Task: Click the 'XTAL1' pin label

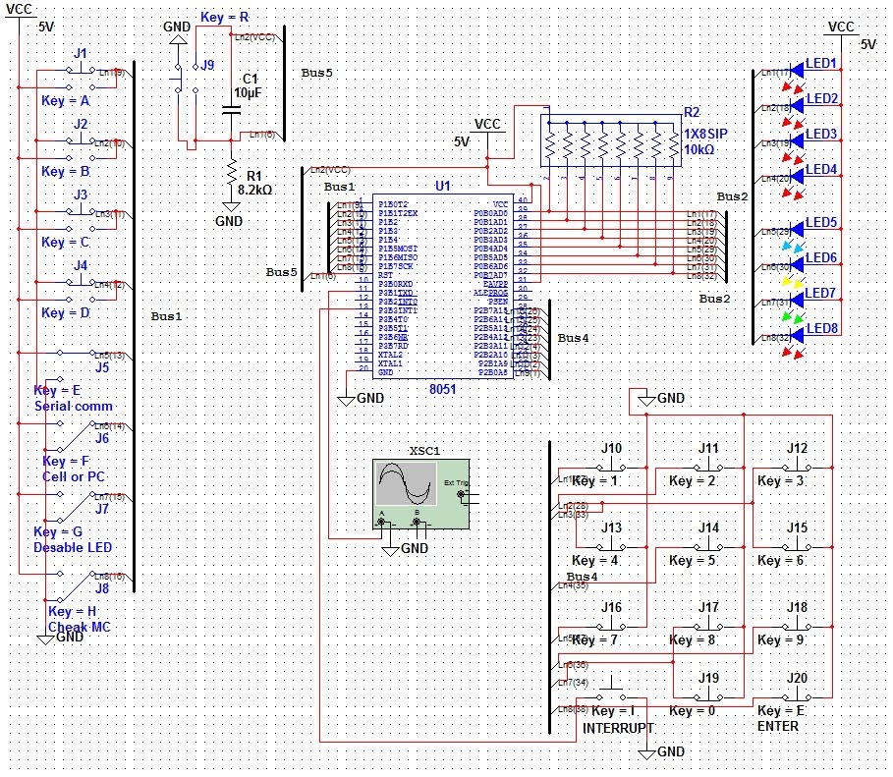Action: tap(390, 363)
